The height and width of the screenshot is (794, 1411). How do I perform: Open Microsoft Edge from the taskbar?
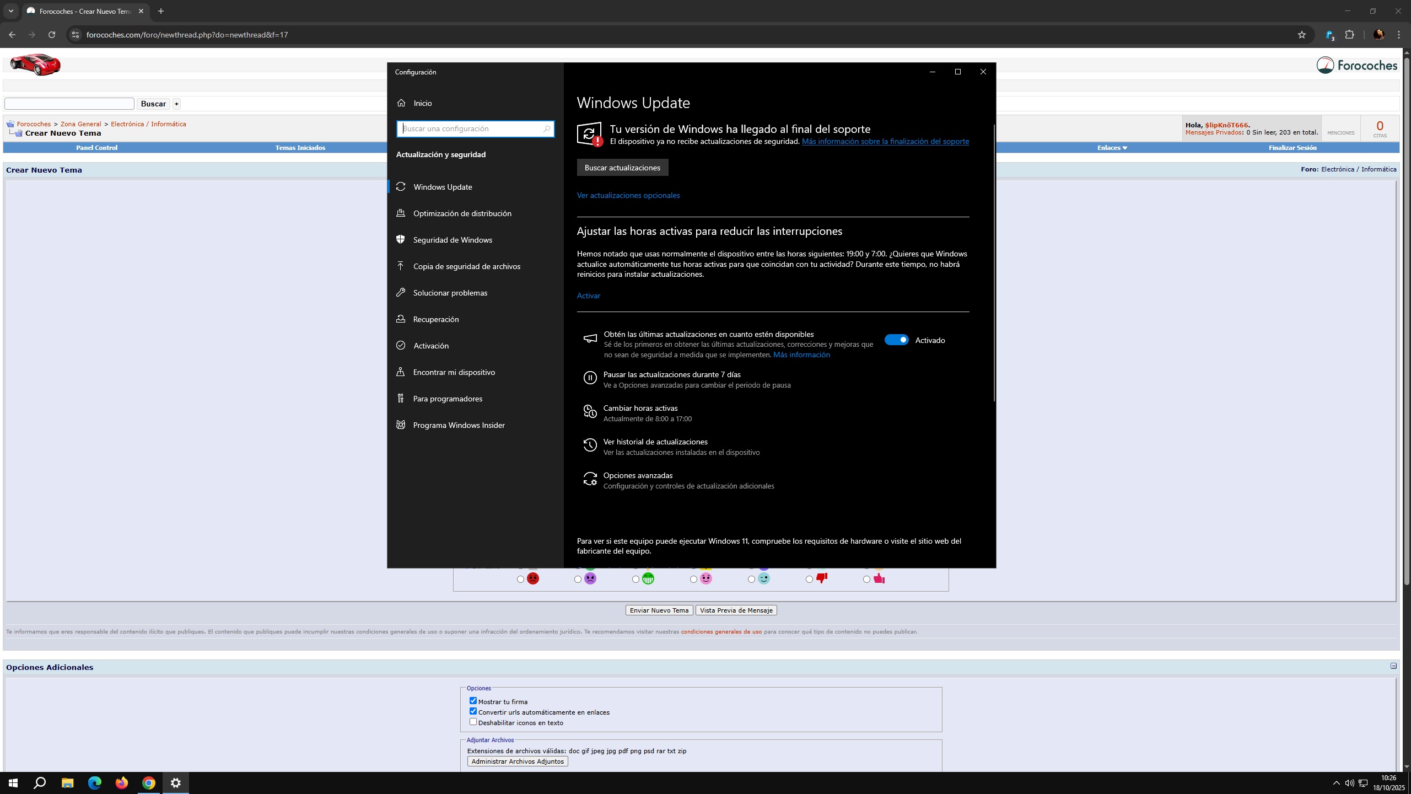point(94,783)
